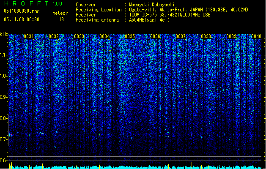Click the 0.8 kHz frequency axis label

pyautogui.click(x=4, y=118)
